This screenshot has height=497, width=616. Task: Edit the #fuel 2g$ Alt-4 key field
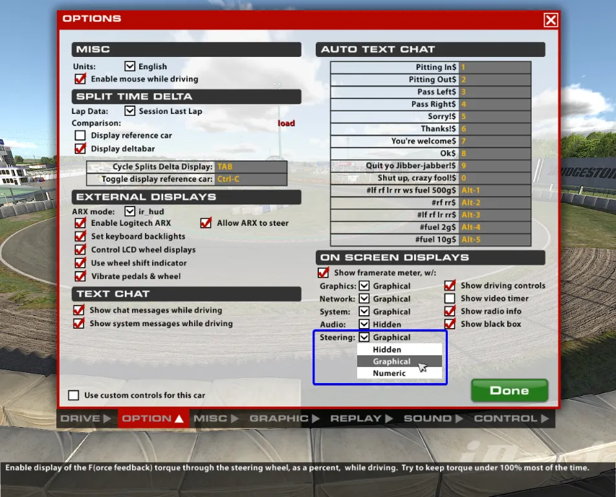pos(494,227)
